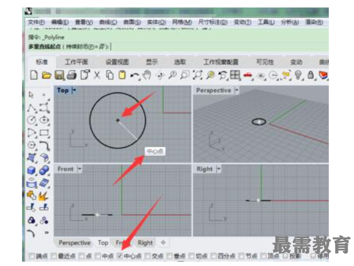Click the Cut scissors icon

[x=97, y=75]
